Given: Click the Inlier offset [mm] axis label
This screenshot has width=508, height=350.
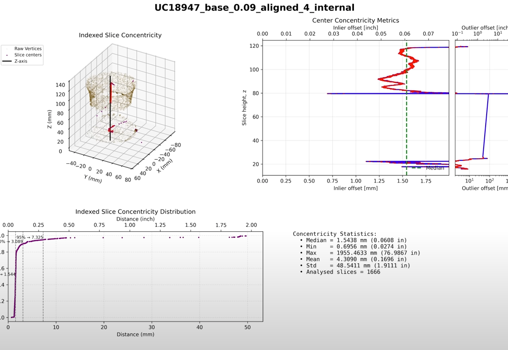Looking at the screenshot, I should pyautogui.click(x=355, y=188).
